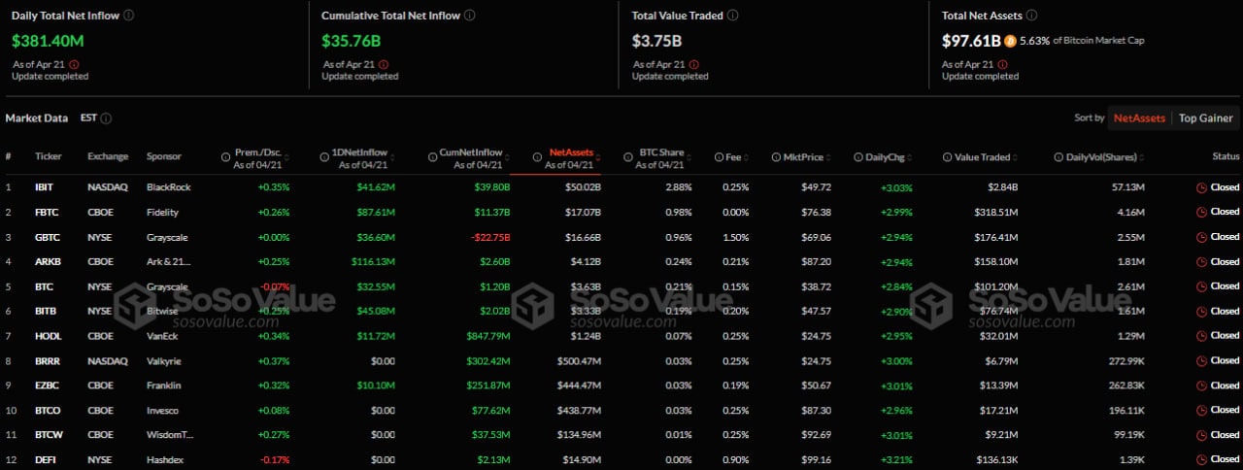Click the clock status icon in GBTC row

[x=1201, y=237]
